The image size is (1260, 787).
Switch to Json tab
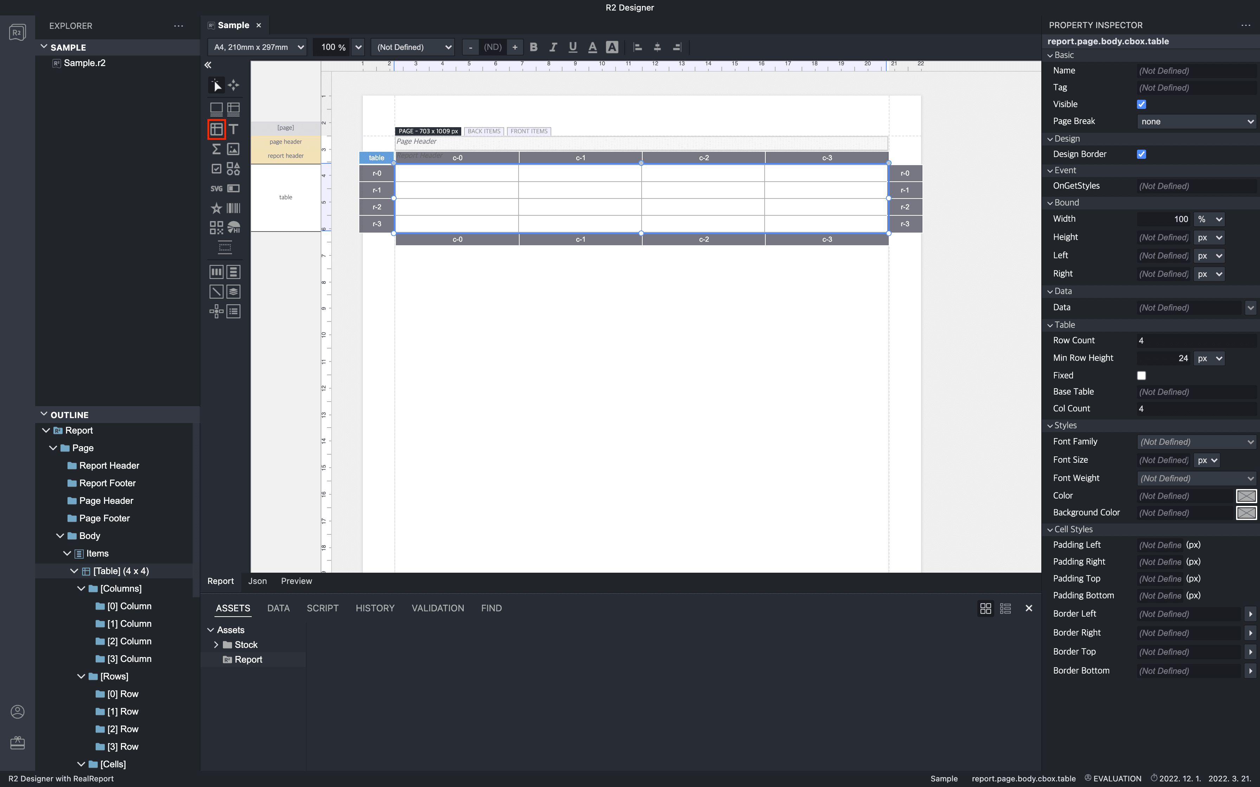click(257, 580)
